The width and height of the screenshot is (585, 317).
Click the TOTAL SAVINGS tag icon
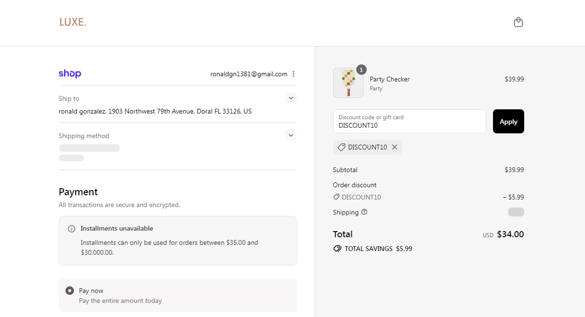[x=337, y=248]
